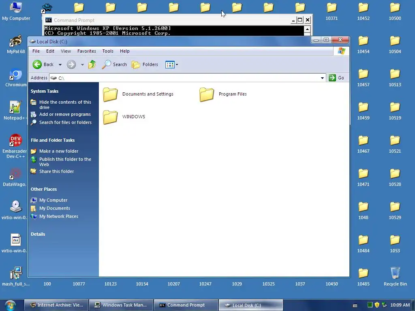Viewport: 415px width, 311px height.
Task: Click the Search toolbar button
Action: pos(114,64)
